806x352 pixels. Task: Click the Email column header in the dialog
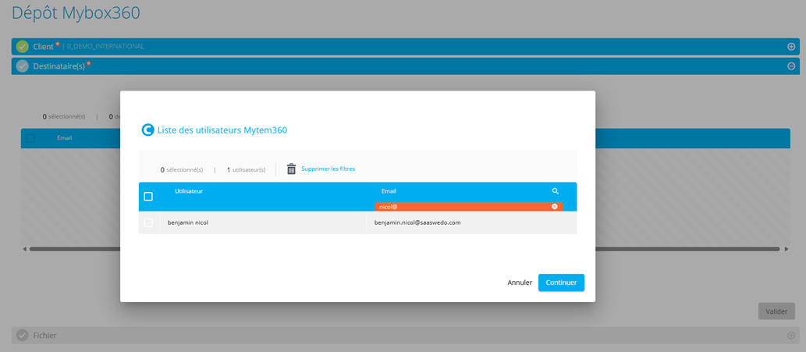click(389, 191)
